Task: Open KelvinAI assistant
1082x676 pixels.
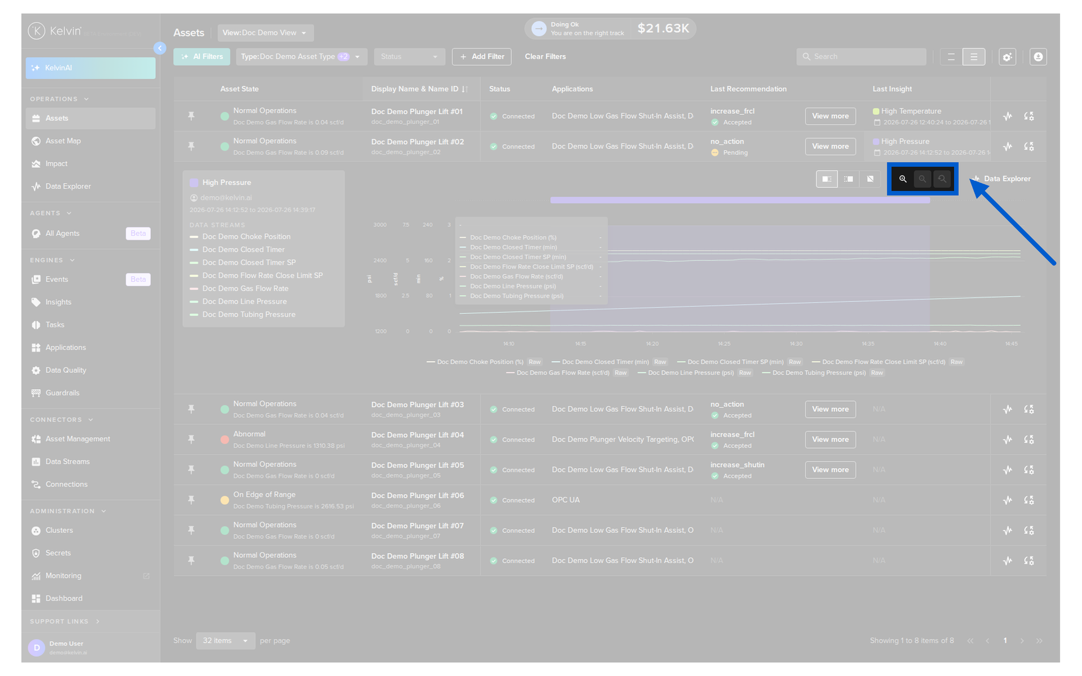Action: coord(90,68)
